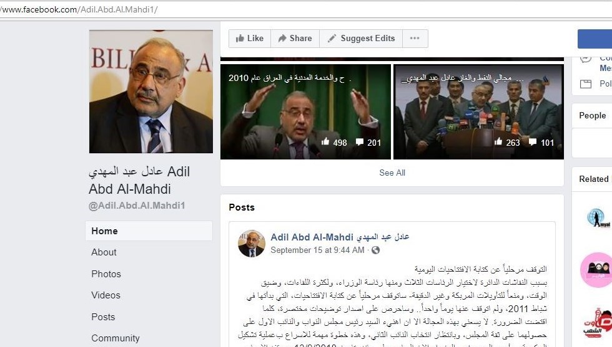Click the thumbs-up icon showing 263
This screenshot has width=612, height=347.
coord(498,142)
